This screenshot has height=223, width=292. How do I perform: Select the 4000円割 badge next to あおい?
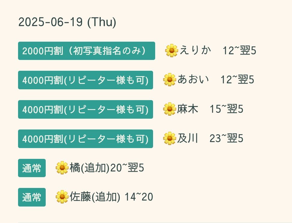click(x=85, y=80)
